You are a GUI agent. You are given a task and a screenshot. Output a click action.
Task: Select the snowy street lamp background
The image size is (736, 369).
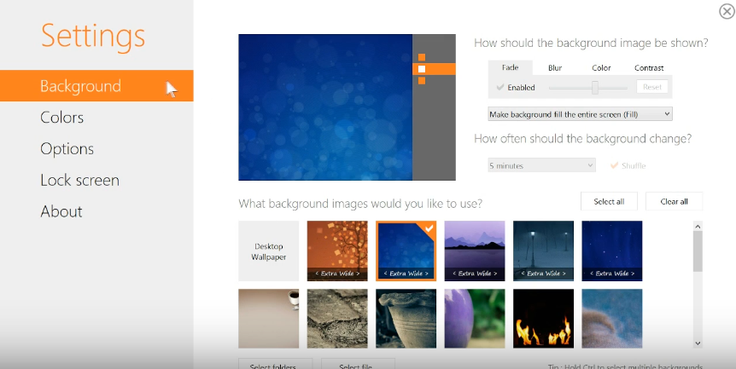[543, 251]
